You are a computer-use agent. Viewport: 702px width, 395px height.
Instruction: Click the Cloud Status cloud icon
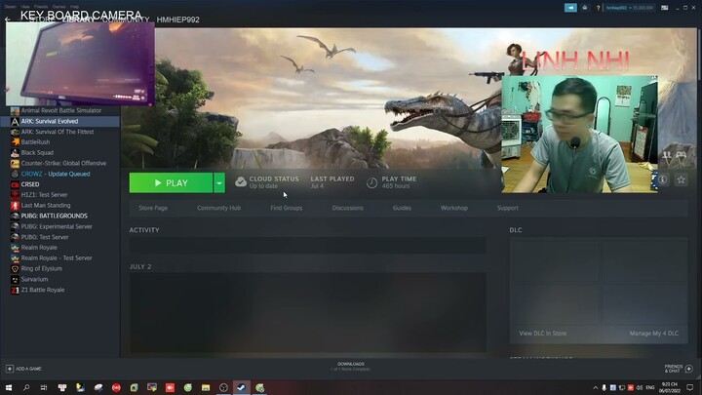(241, 181)
